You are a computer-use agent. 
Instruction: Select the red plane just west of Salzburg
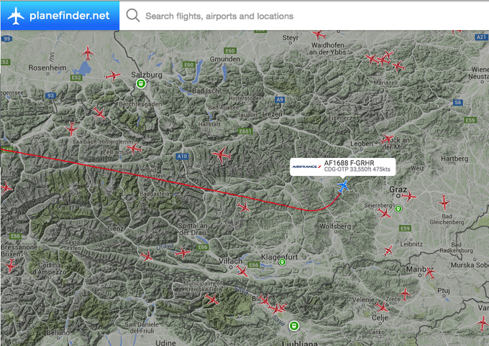pyautogui.click(x=113, y=75)
